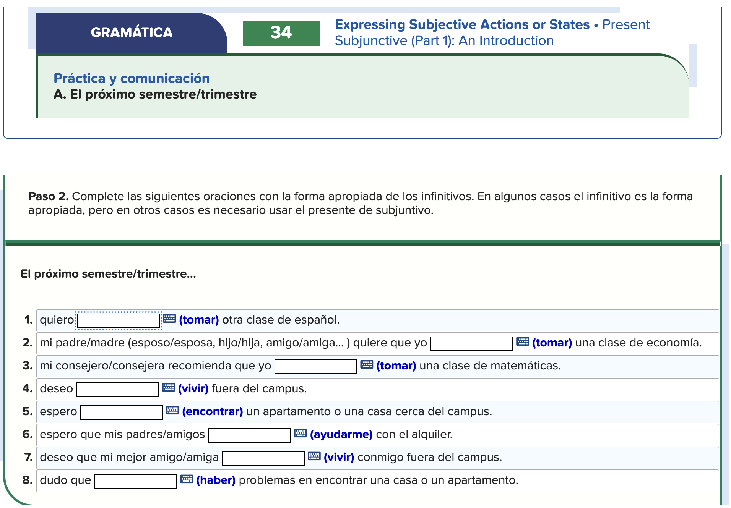This screenshot has height=508, width=731.
Task: Click the (vivir) hint in item 7
Action: click(340, 457)
